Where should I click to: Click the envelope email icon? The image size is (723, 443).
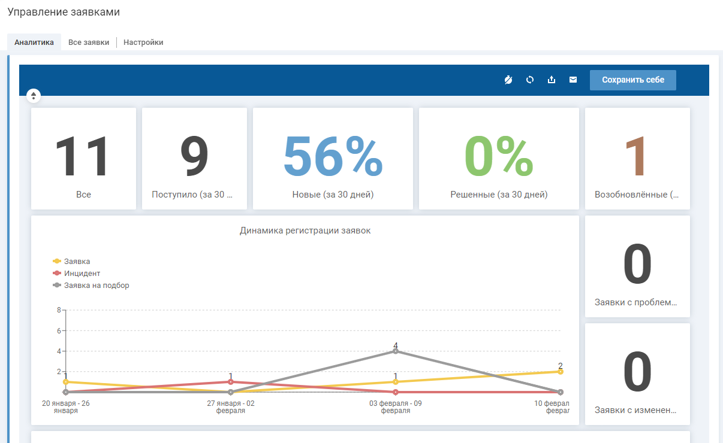pos(573,80)
